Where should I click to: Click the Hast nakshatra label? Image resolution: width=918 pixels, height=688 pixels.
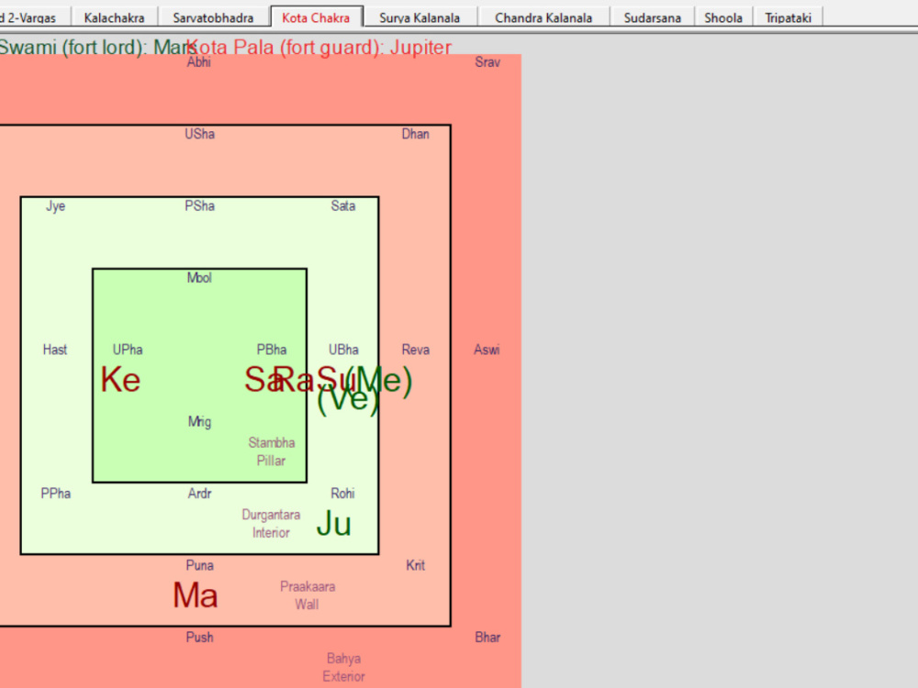pos(55,350)
